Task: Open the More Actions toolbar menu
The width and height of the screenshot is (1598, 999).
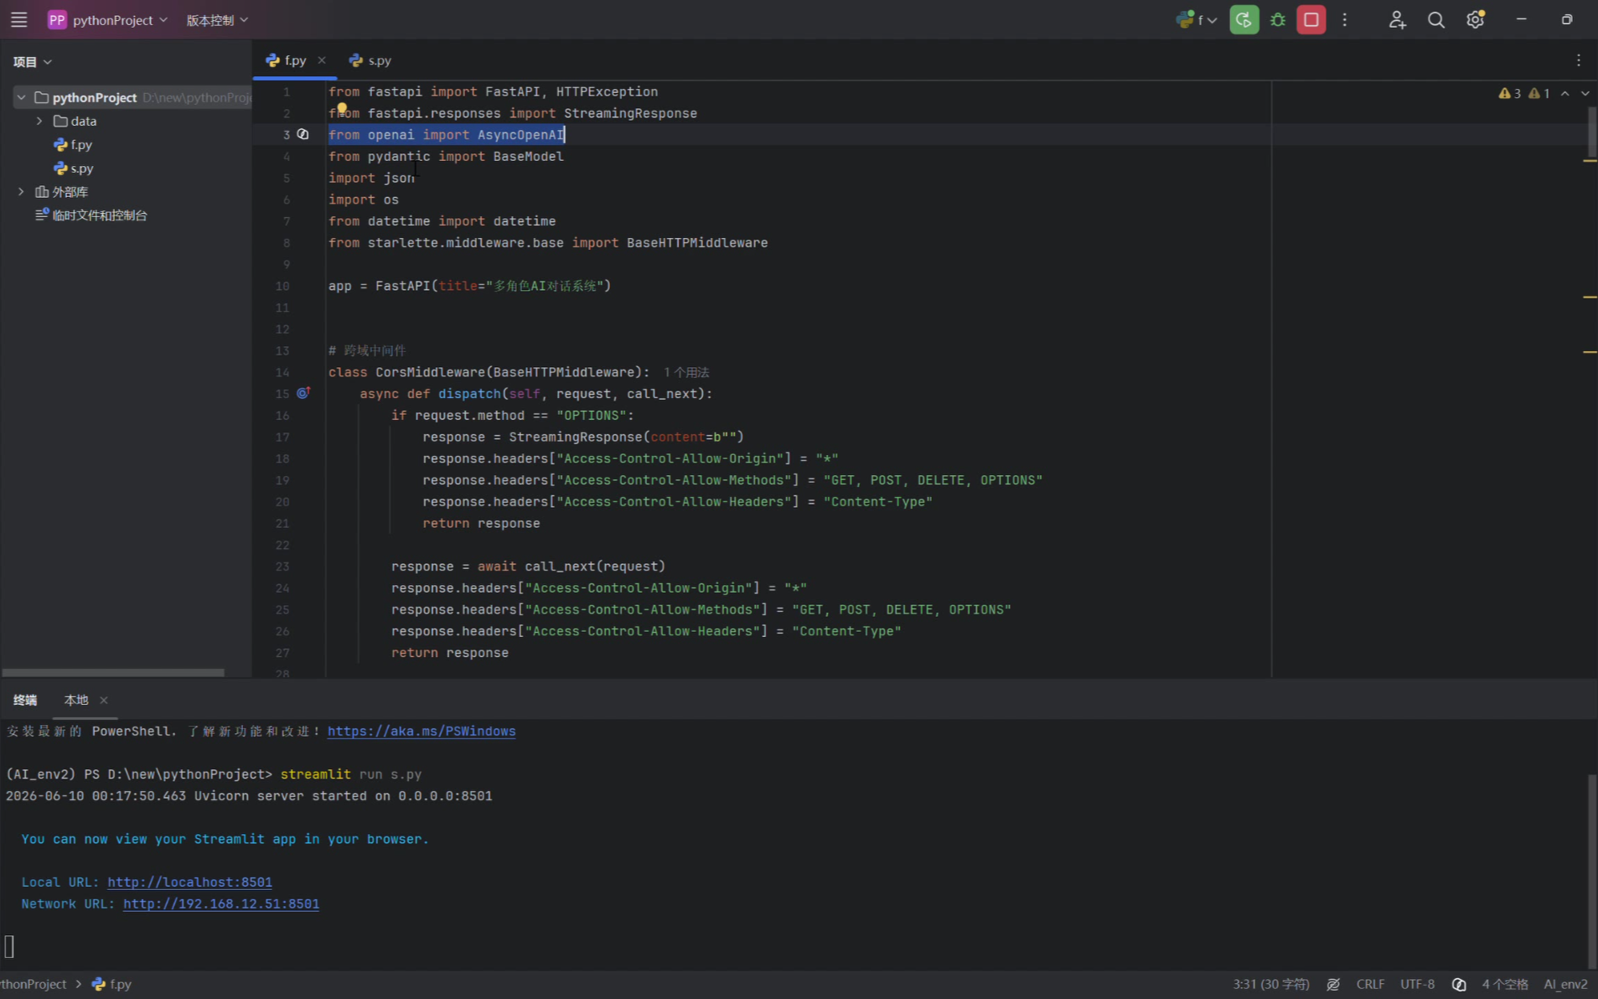Action: 1344,19
